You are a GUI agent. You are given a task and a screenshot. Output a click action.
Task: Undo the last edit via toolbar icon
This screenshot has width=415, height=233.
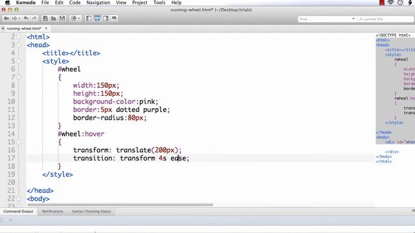click(26, 19)
